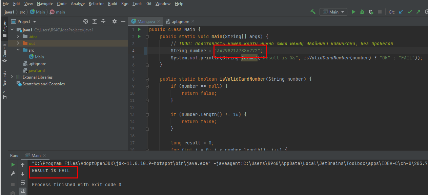Close the .gitignore editor tab

pyautogui.click(x=193, y=22)
